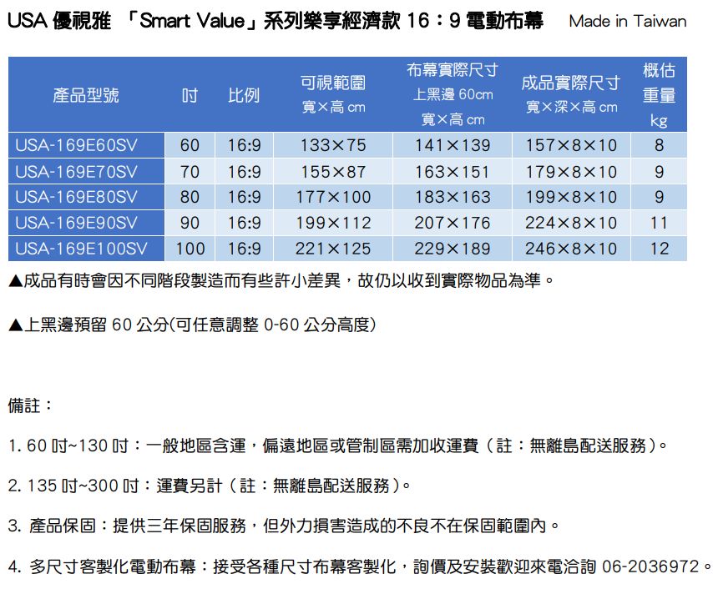Select the 133×75 viewable size cell
713x589 pixels.
point(332,146)
